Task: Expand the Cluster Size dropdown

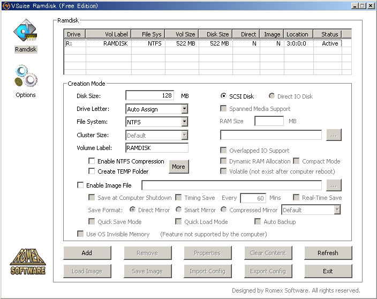Action: point(184,135)
